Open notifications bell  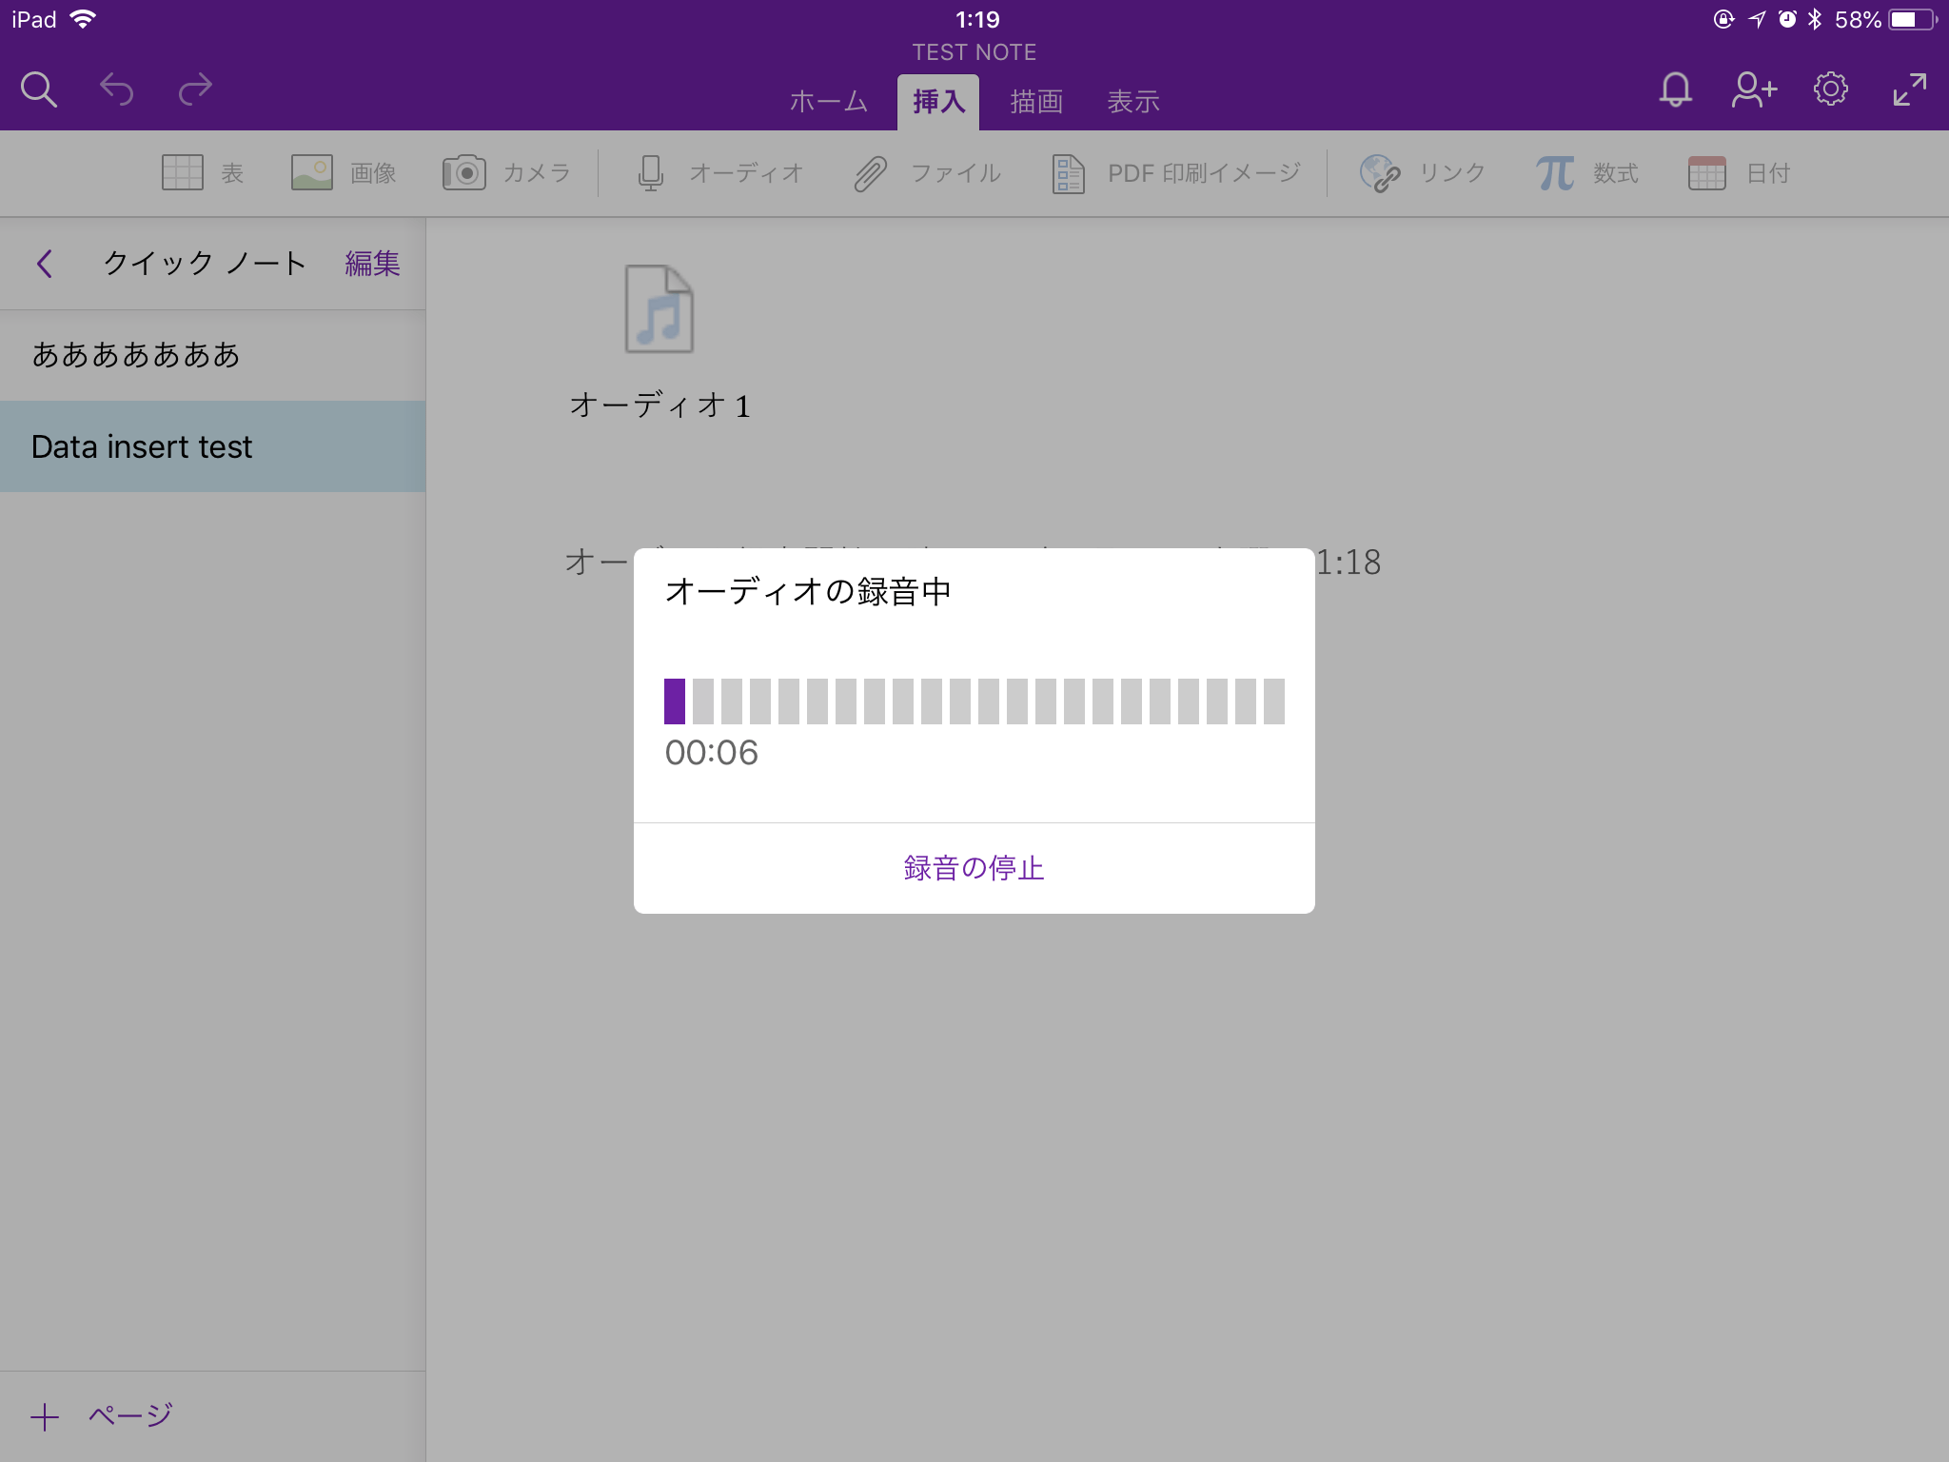coord(1675,90)
